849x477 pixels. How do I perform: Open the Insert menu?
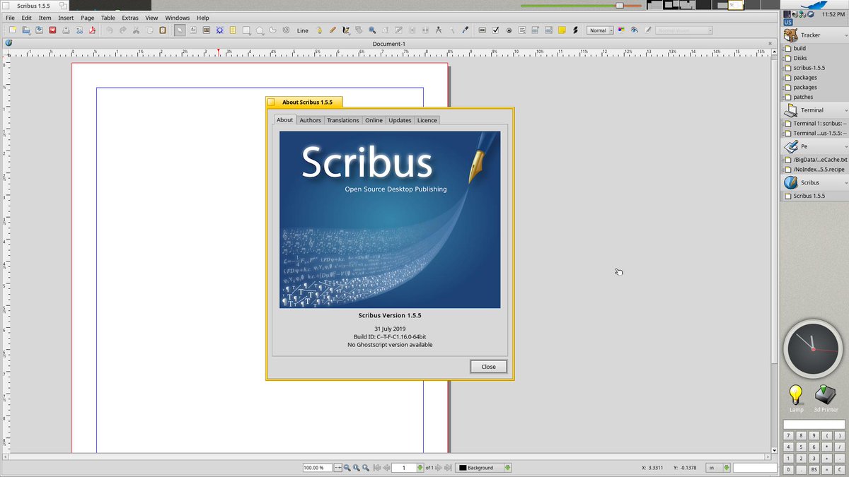coord(66,18)
